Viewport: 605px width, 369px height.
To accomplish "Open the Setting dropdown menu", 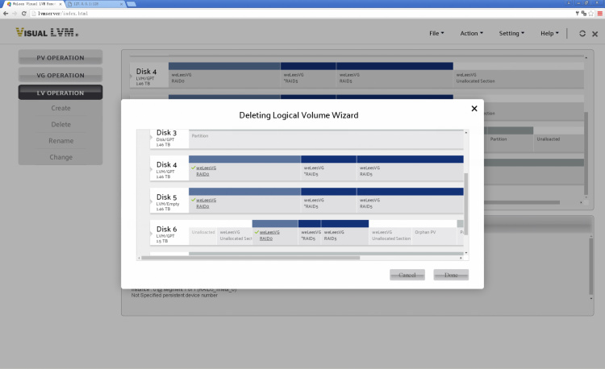I will tap(511, 34).
